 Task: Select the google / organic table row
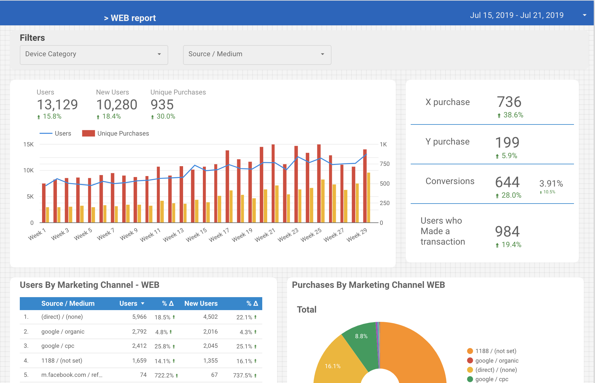click(141, 332)
